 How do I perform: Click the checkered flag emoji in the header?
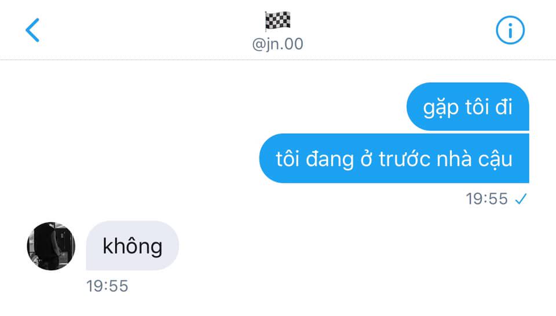[277, 21]
